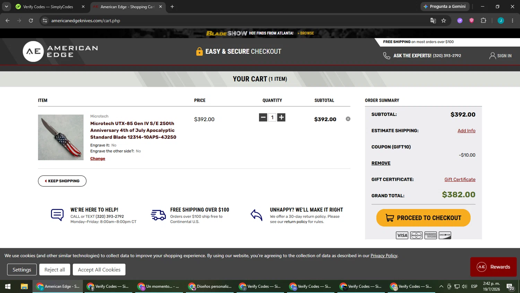Click the quantity input field in the cart
This screenshot has width=520, height=293.
272,117
